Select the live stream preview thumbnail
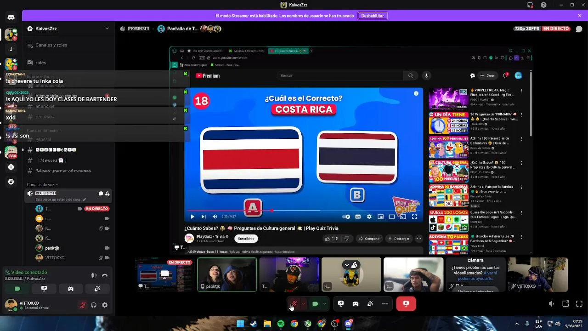 [x=164, y=274]
